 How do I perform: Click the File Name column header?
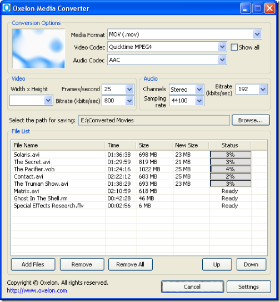pyautogui.click(x=58, y=145)
